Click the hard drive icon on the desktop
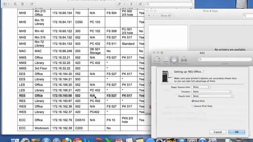253x142 pixels. 242,4
